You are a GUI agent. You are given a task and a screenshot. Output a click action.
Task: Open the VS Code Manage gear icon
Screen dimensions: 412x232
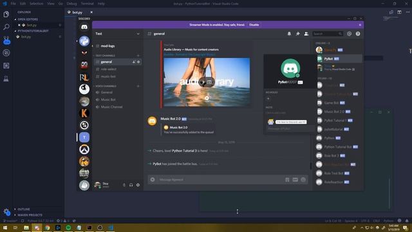point(6,211)
